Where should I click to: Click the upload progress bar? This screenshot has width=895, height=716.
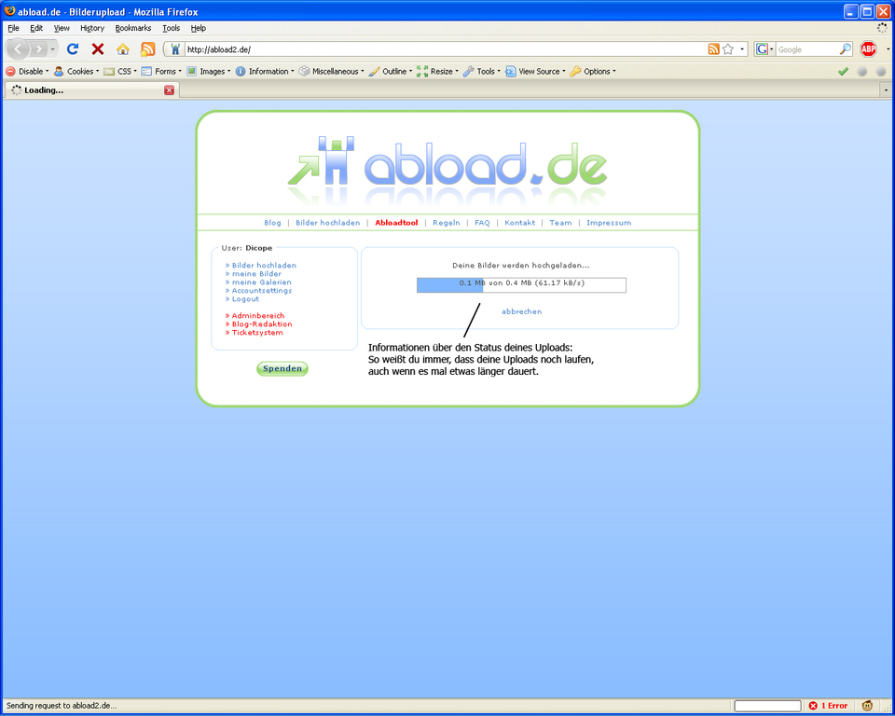(521, 285)
